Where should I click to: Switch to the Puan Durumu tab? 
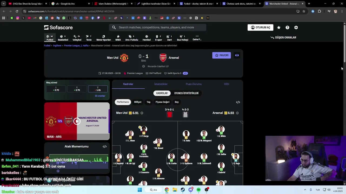tap(194, 84)
